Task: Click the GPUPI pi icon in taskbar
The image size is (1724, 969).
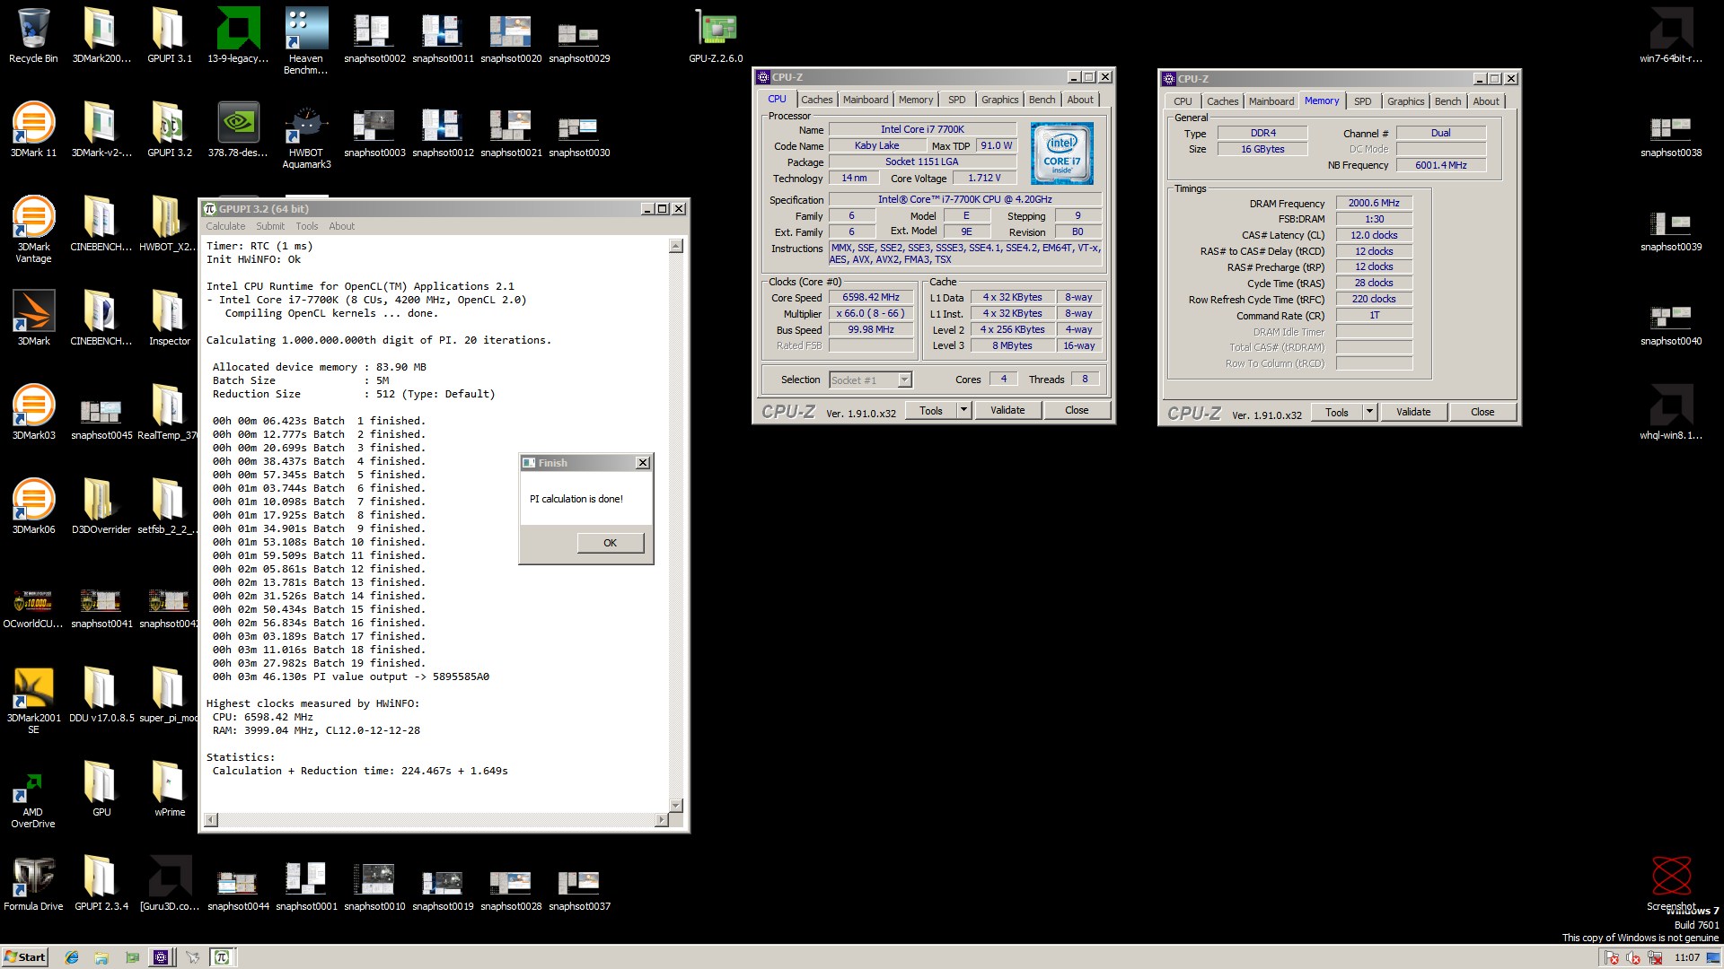Action: pos(221,957)
